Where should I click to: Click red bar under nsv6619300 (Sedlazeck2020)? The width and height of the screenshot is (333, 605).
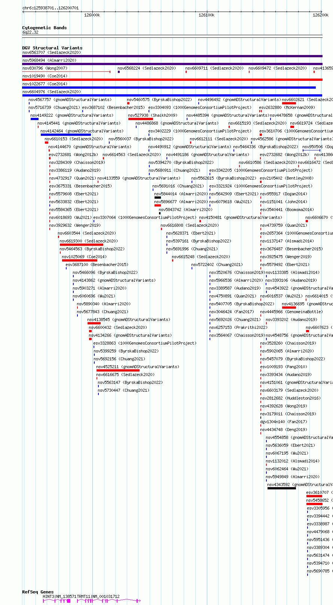[82, 245]
